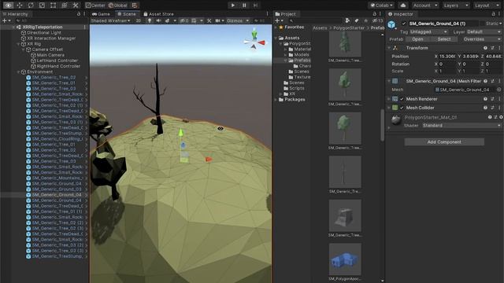Select the Project tab
Screen dimensions: 504x283
pyautogui.click(x=285, y=14)
